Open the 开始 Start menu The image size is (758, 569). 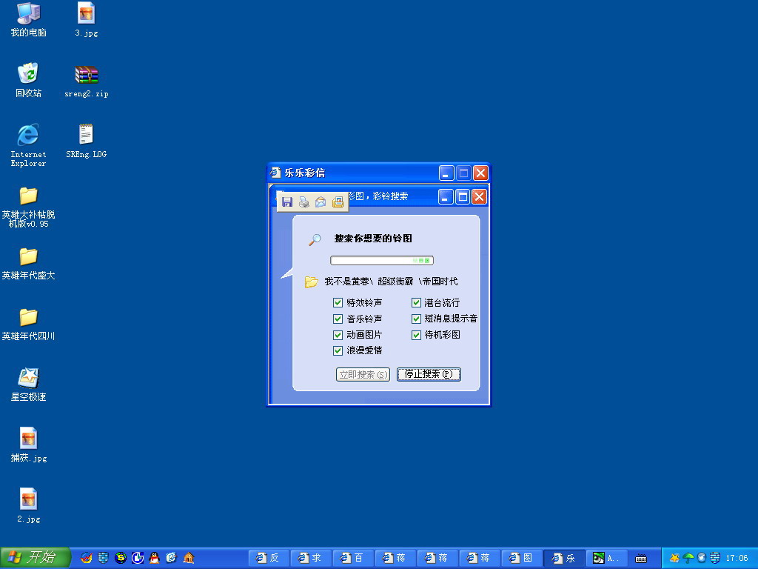[x=35, y=558]
